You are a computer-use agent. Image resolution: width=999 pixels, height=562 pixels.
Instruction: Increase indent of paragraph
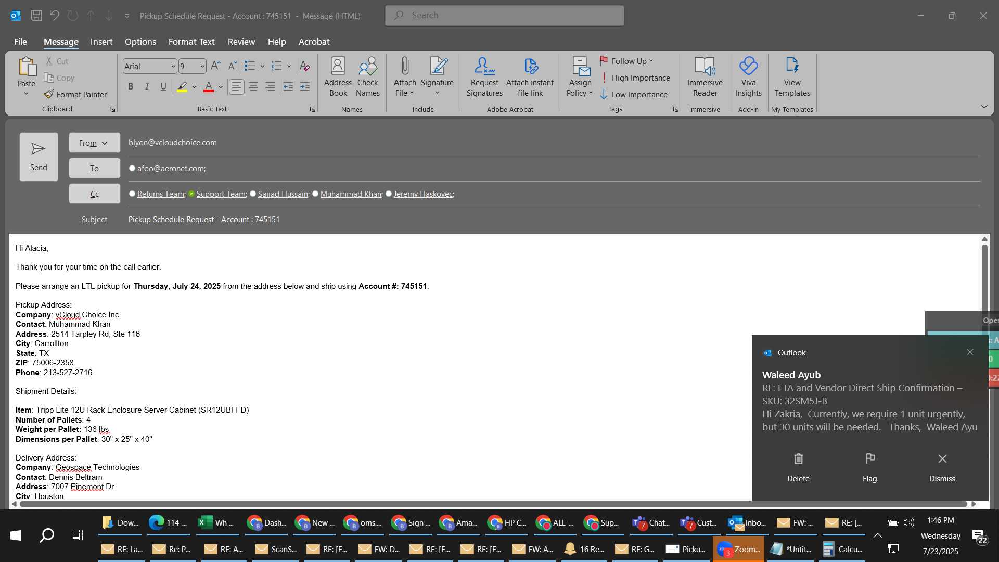305,87
